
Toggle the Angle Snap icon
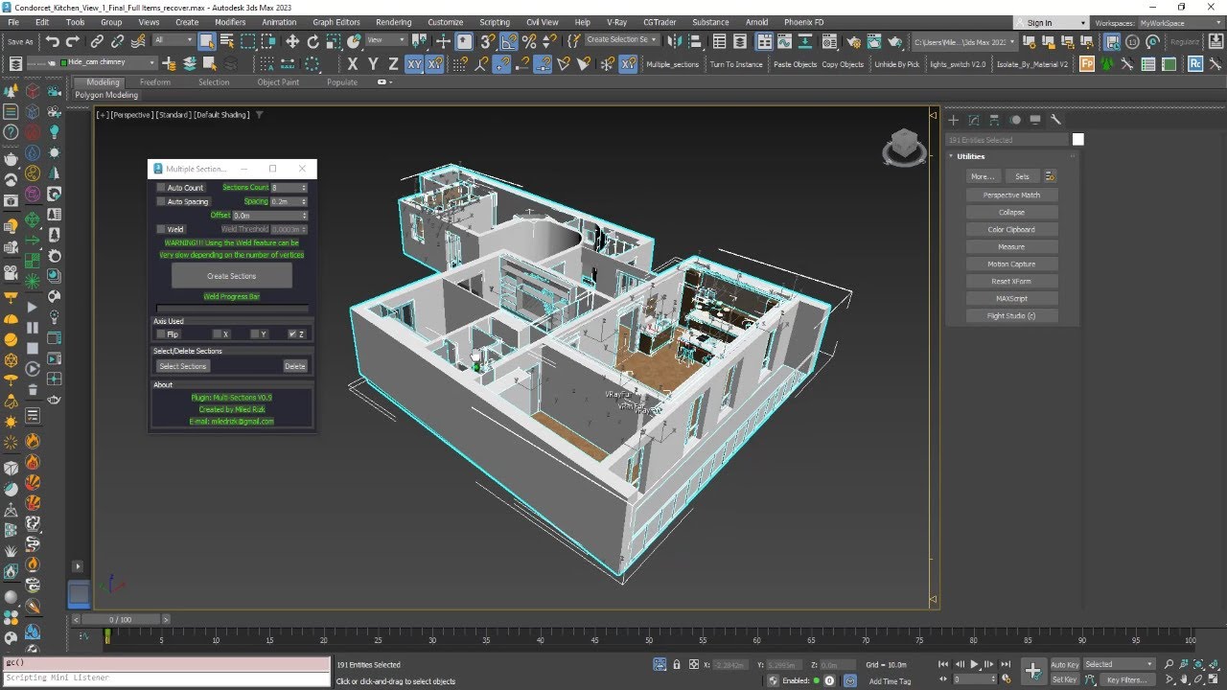(508, 41)
